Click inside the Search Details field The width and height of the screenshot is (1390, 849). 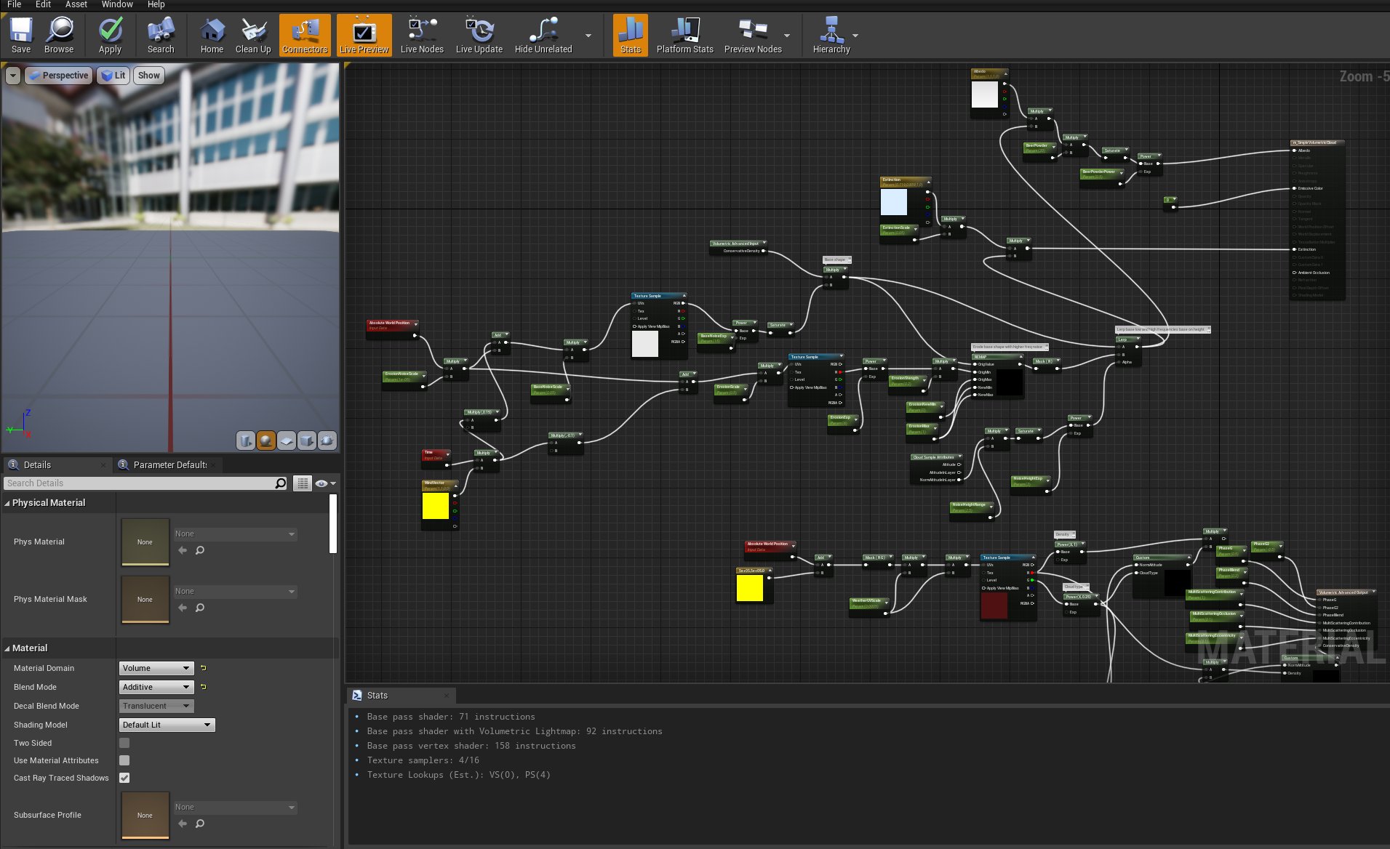pos(138,483)
